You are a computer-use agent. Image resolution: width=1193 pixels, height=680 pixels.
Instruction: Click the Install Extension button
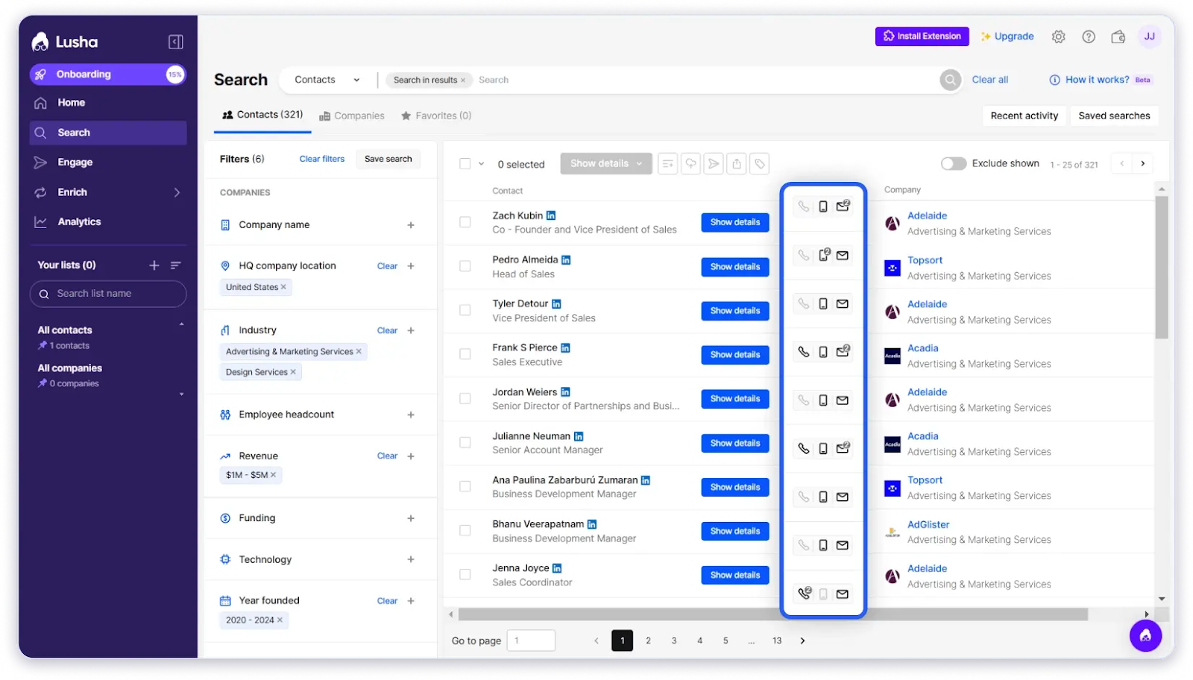(922, 37)
